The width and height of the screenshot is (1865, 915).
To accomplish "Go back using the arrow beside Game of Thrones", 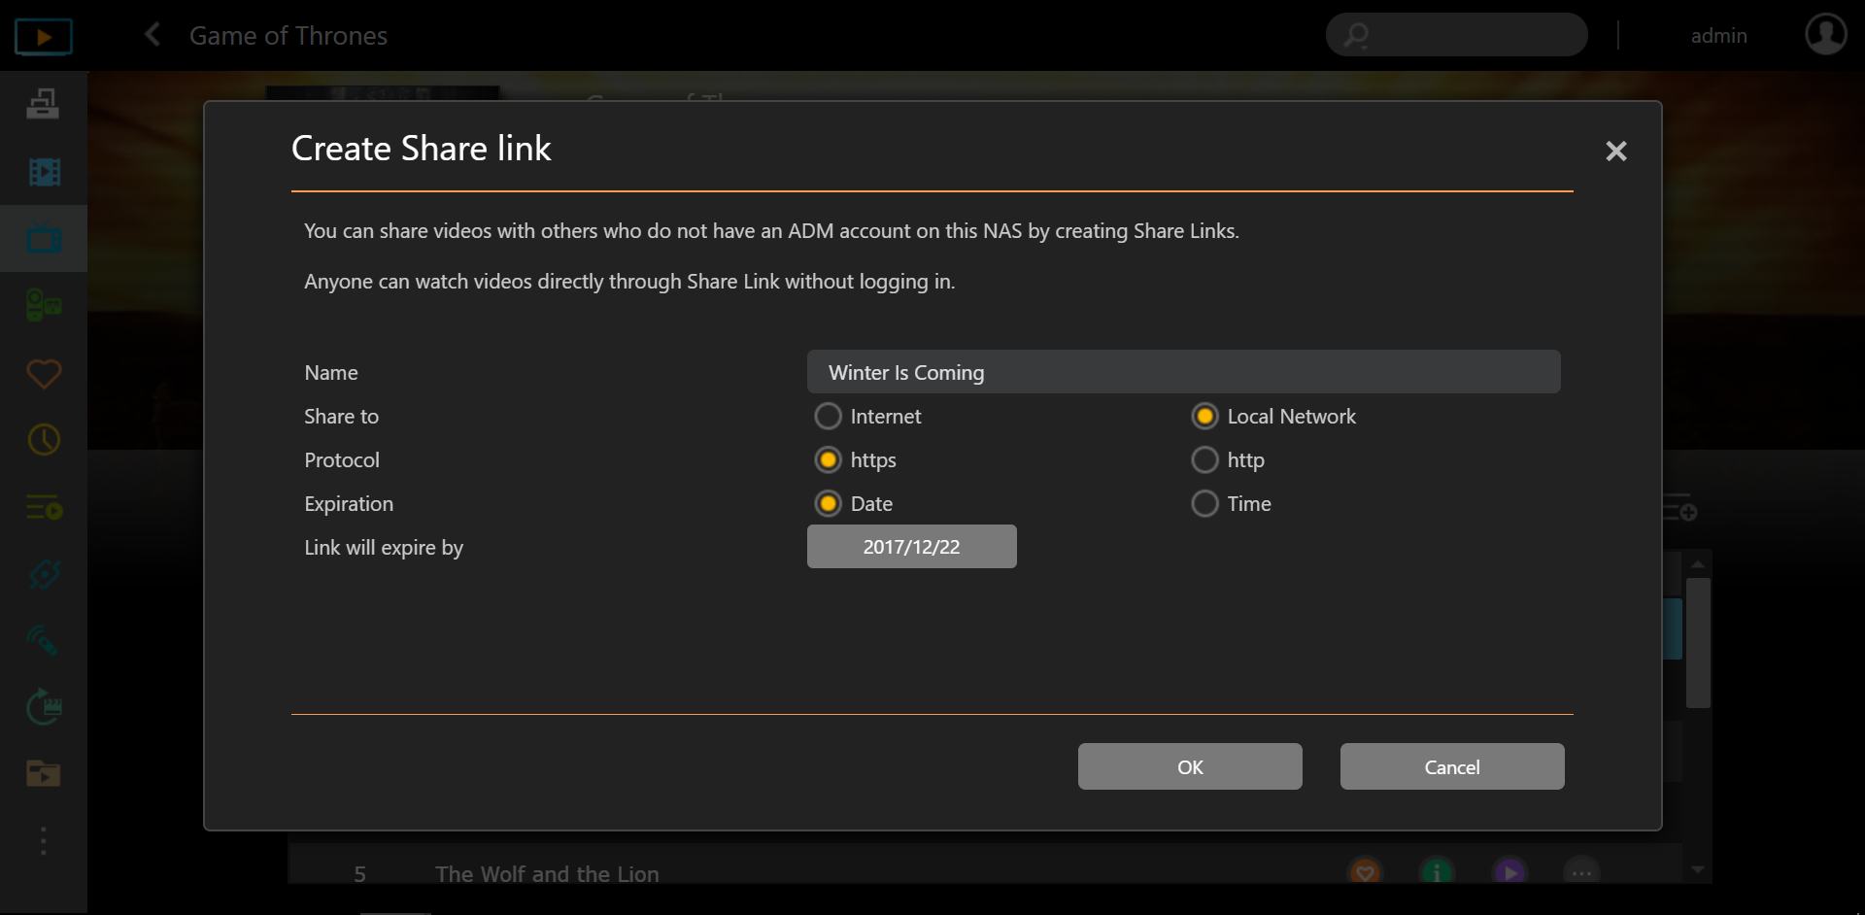I will tap(153, 35).
